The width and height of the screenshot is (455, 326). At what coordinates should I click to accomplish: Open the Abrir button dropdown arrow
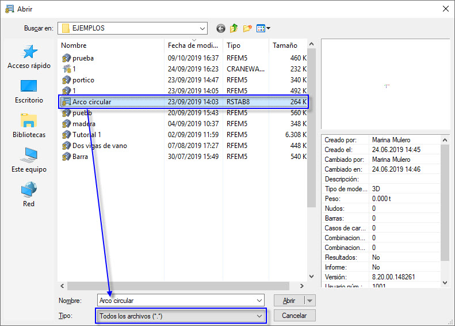[x=310, y=301]
